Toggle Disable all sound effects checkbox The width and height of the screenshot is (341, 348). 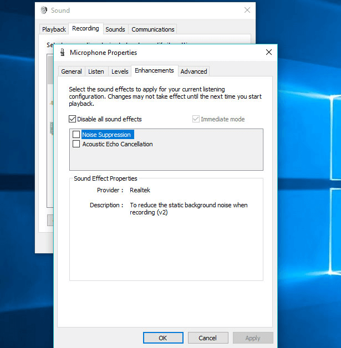point(73,119)
